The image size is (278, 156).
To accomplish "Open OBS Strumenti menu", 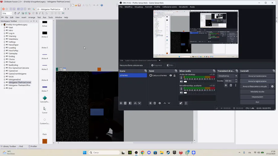I will pyautogui.click(x=183, y=7).
